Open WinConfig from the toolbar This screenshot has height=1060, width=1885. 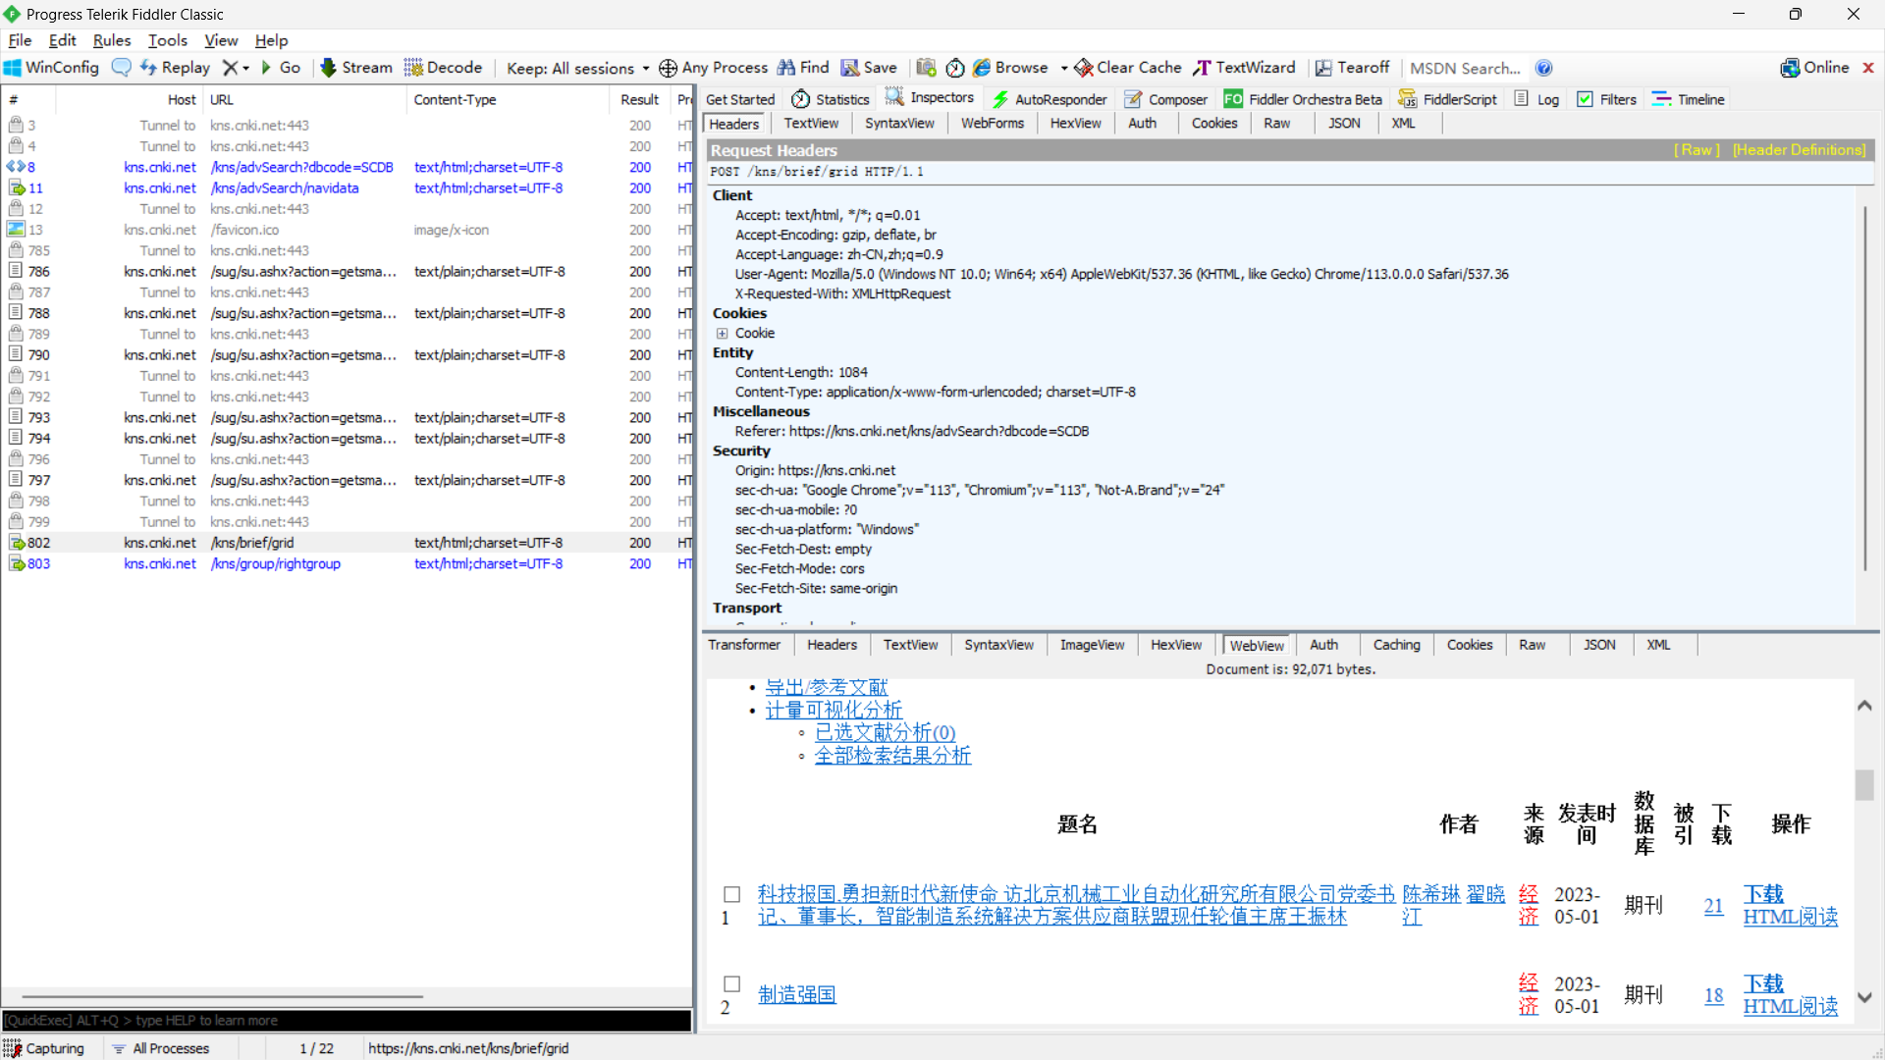tap(51, 68)
